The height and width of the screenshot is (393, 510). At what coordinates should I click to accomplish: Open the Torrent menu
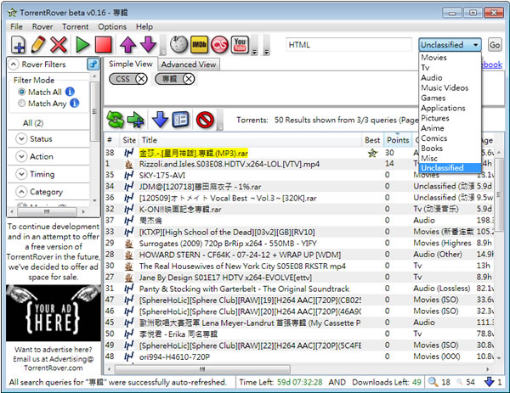click(x=75, y=27)
